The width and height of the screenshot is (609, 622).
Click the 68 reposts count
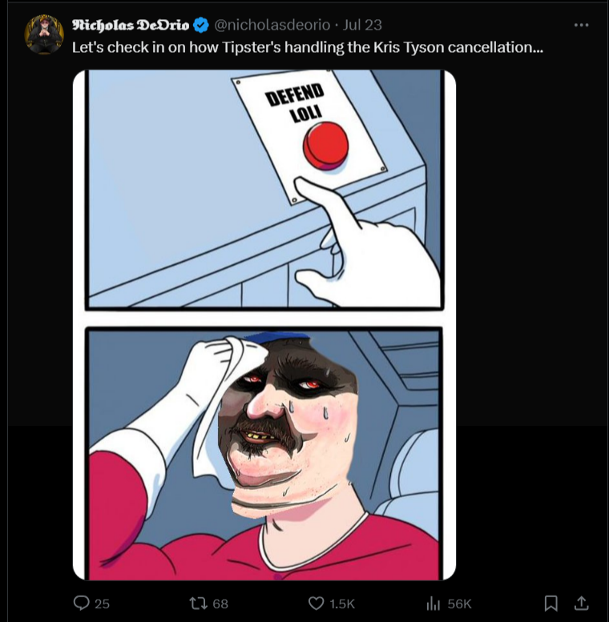click(x=220, y=604)
